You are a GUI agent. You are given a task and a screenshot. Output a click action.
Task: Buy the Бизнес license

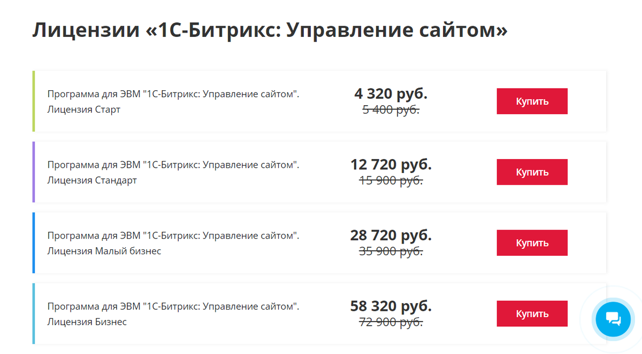[x=532, y=313]
